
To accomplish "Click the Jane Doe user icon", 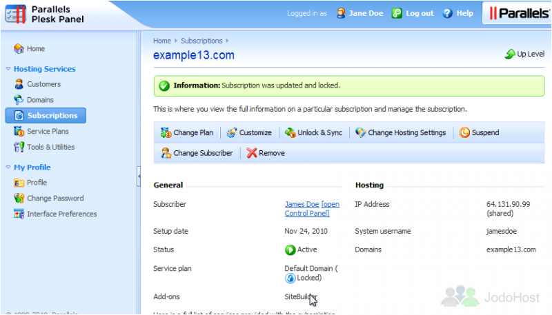I will pos(341,13).
